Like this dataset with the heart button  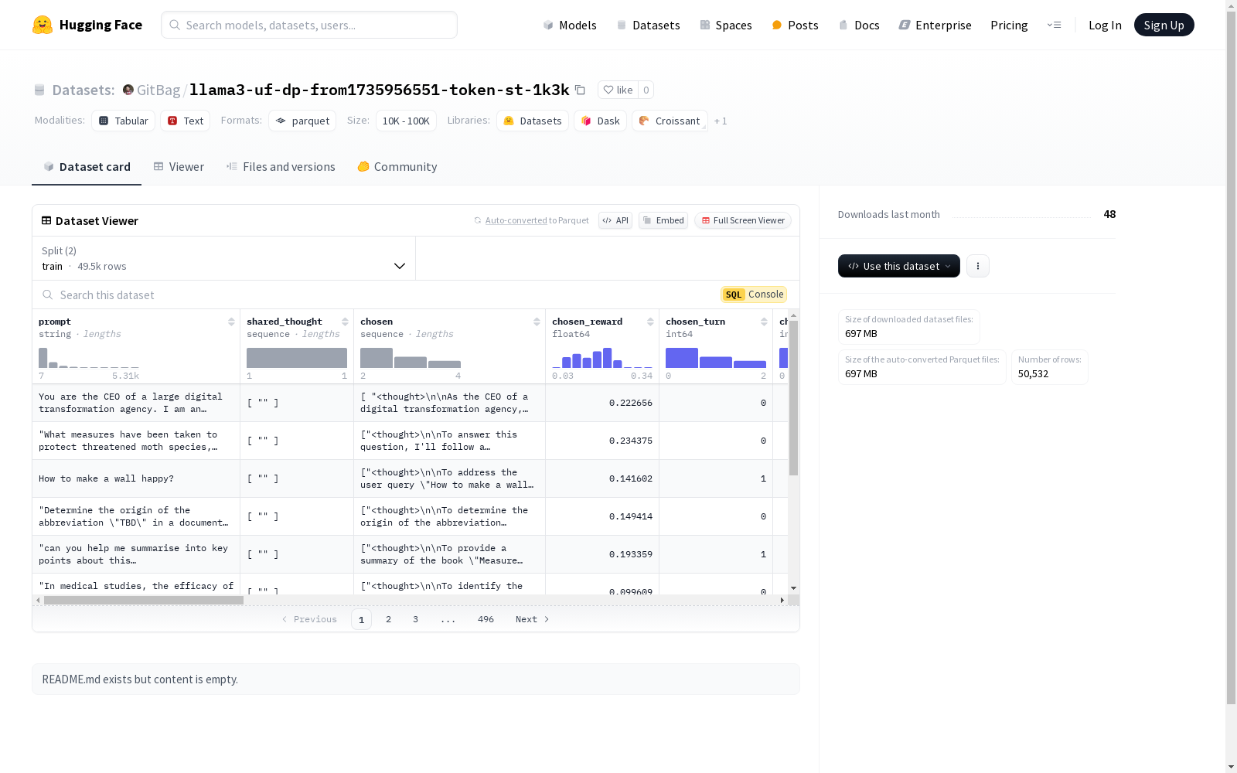(x=618, y=90)
